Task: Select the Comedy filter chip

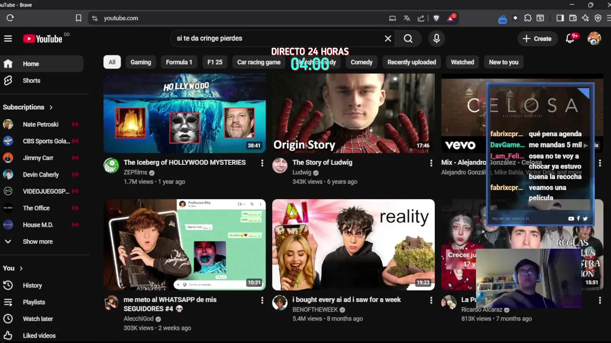Action: pyautogui.click(x=361, y=62)
